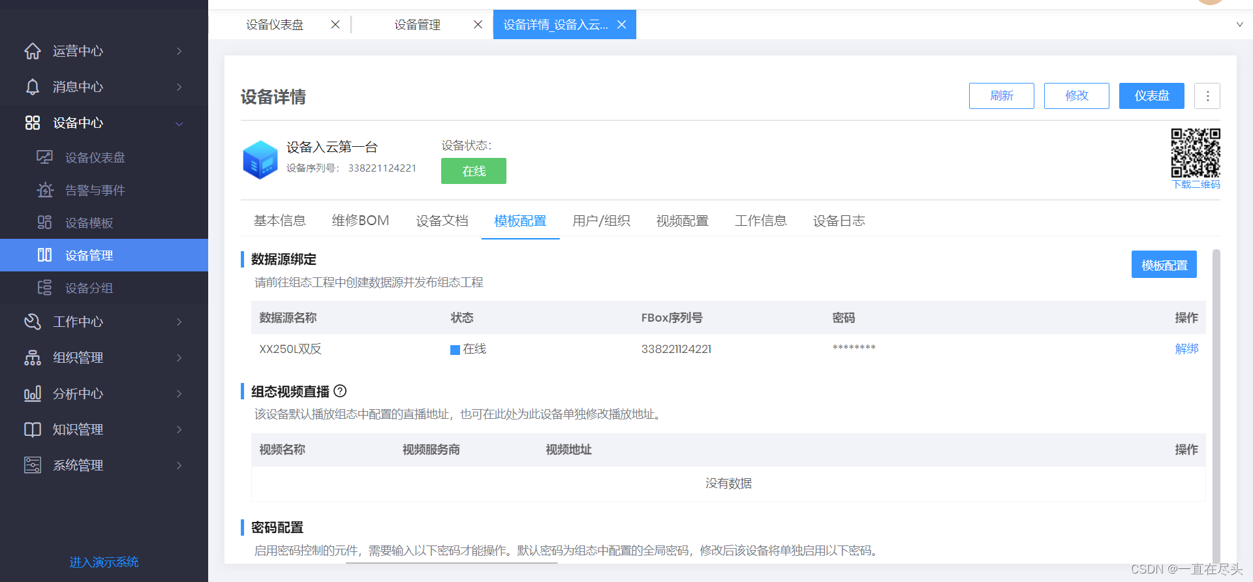This screenshot has height=582, width=1253.
Task: Expand the 系统管理 menu arrow
Action: [179, 465]
